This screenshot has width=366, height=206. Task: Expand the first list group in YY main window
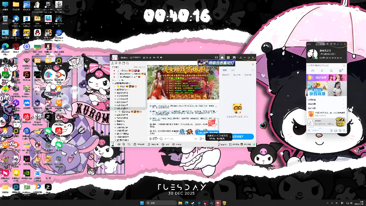[326, 100]
